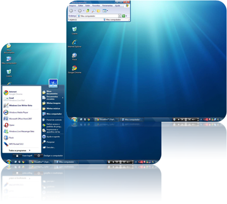
Task: Click Chrome quick launch icon in Explorer-window screenshot taskbar
Action: click(89, 119)
